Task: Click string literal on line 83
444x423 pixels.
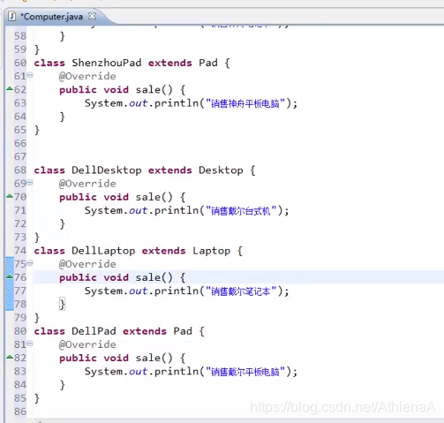Action: click(x=245, y=372)
